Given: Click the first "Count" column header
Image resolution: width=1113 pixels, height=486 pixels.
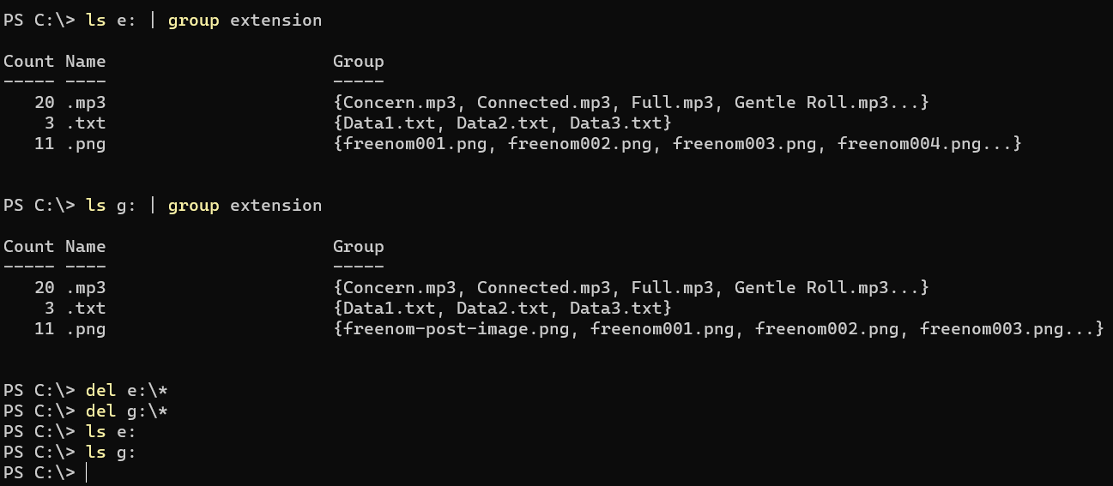Looking at the screenshot, I should [x=28, y=62].
